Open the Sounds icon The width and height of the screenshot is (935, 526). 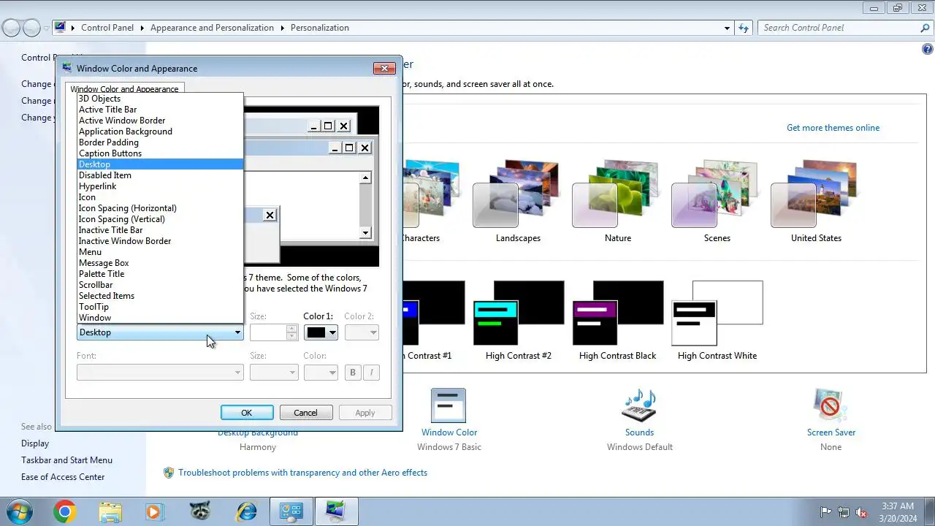639,405
